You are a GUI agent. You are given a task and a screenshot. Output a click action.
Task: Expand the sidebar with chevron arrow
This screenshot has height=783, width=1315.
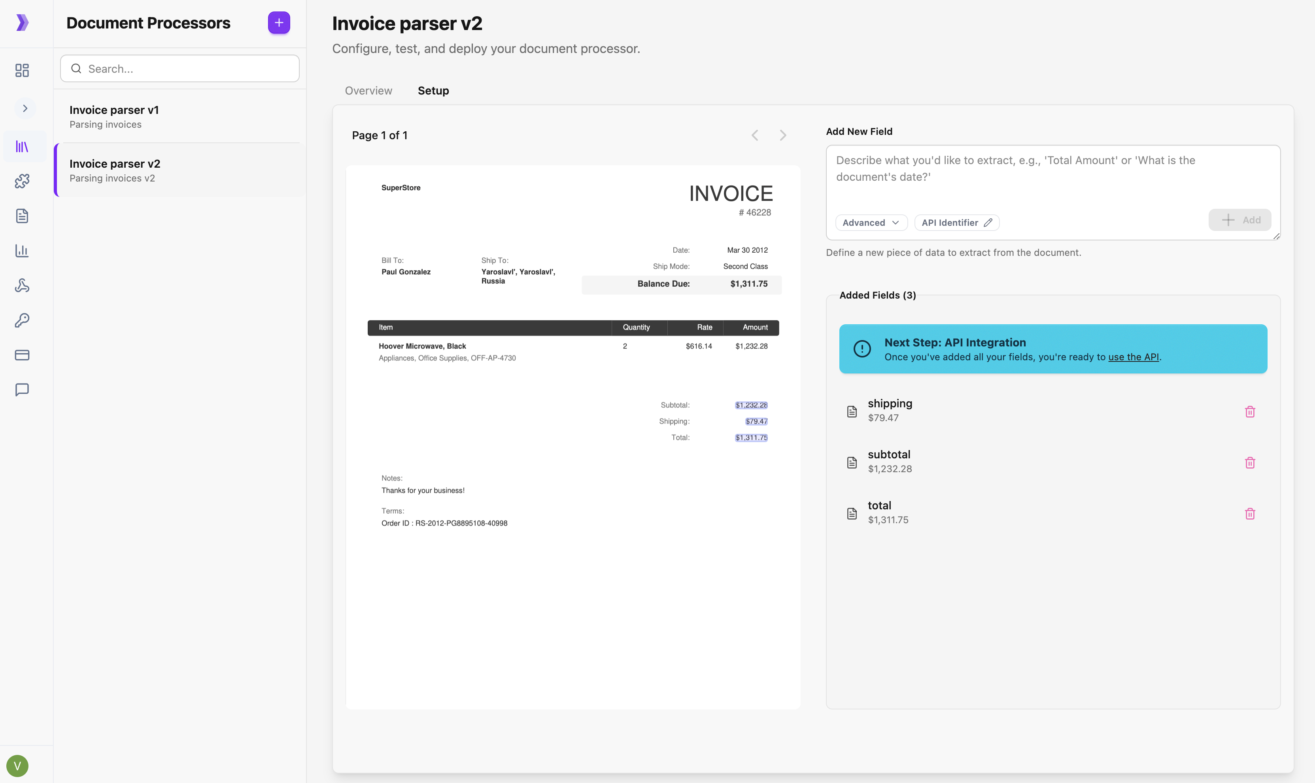pyautogui.click(x=25, y=108)
